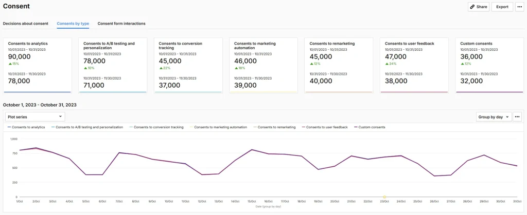Hide Consents to conversion tracking series
Viewport: 527px width, 215px height.
click(x=158, y=127)
